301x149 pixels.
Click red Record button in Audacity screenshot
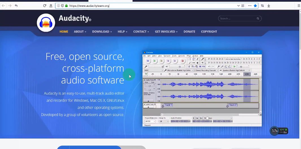pos(183,61)
